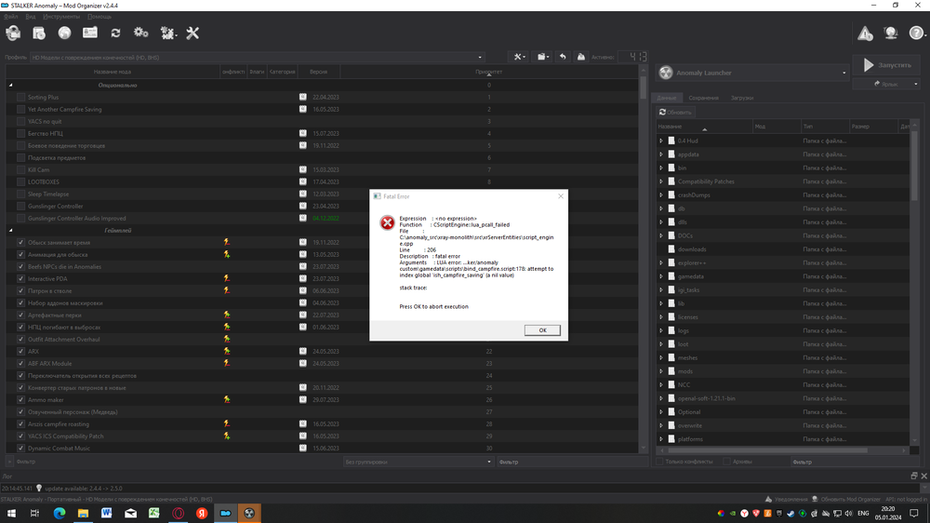Open Yandex browser taskbar icon
930x523 pixels.
(202, 513)
